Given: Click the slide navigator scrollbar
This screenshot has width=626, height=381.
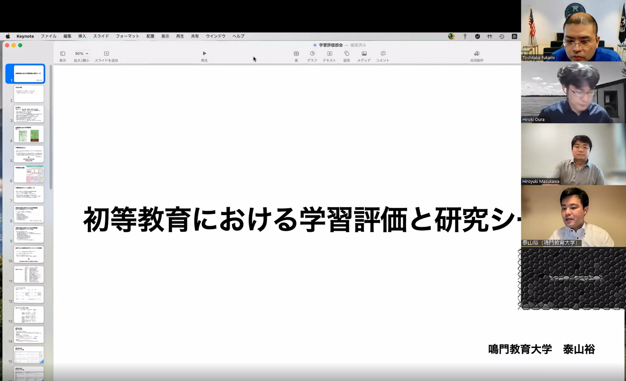Looking at the screenshot, I should click(x=51, y=129).
